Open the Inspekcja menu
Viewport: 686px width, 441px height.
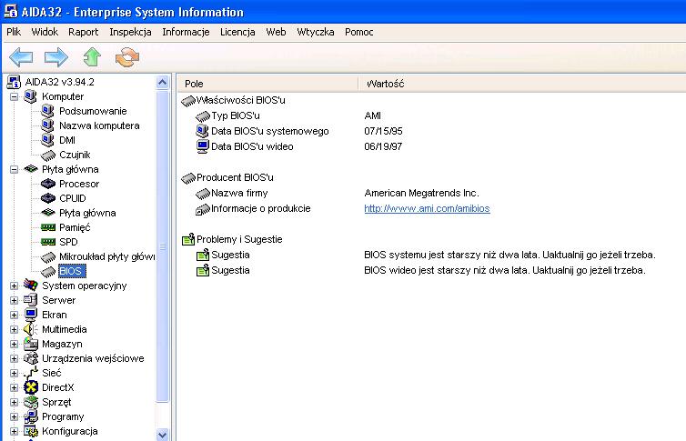click(130, 32)
